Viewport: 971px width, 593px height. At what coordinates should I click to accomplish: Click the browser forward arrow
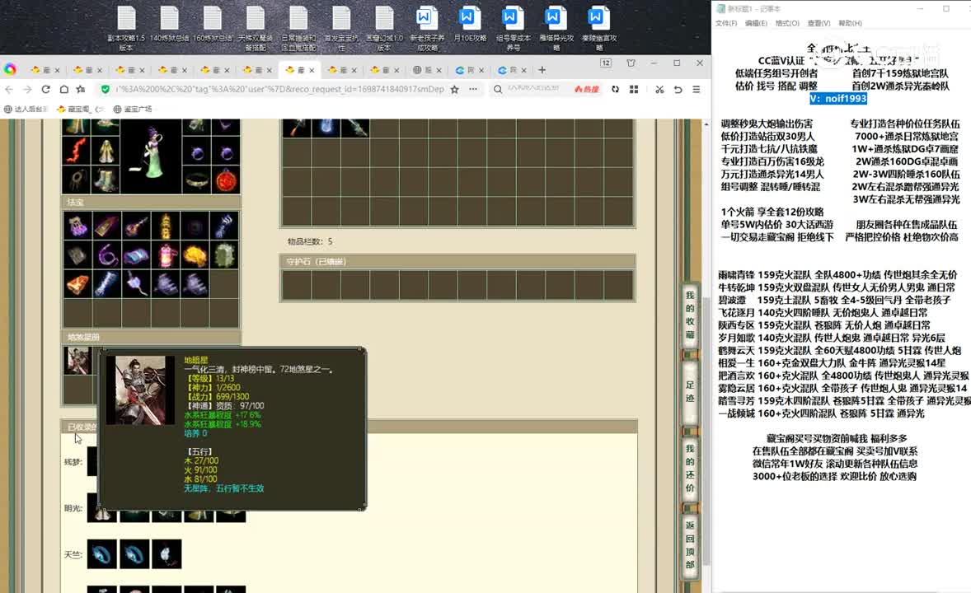point(27,89)
